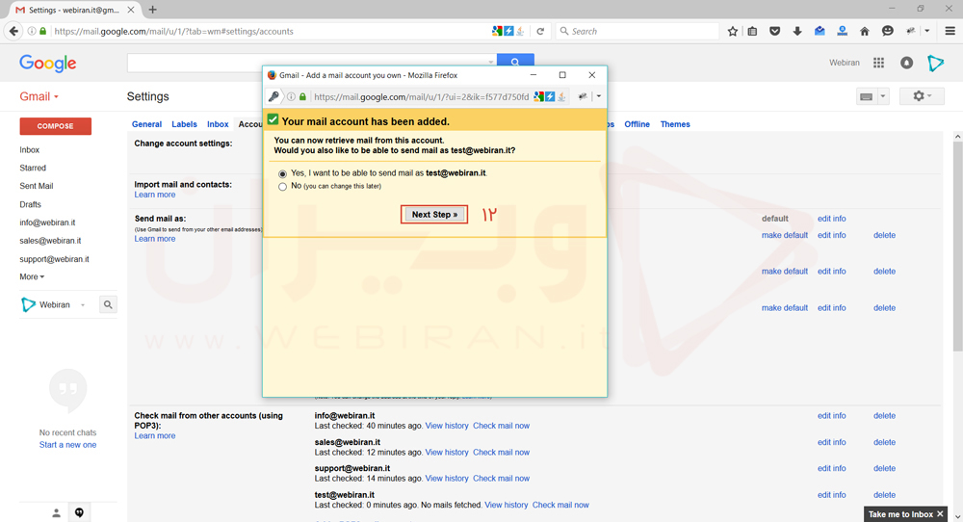The width and height of the screenshot is (963, 522).
Task: Expand the Gmail product dropdown
Action: [x=39, y=96]
